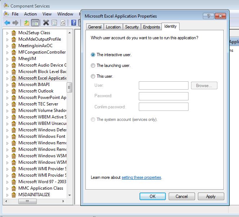Open the setting these properties link
Screen dimensions: 239x217
click(141, 177)
